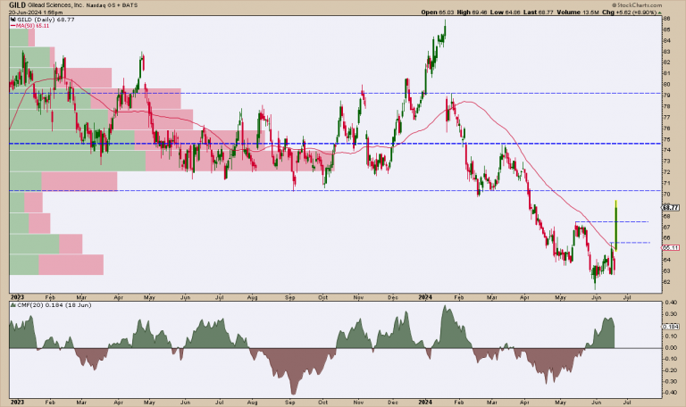Click the Last 68.77 value in header
686x407 pixels.
(x=538, y=12)
